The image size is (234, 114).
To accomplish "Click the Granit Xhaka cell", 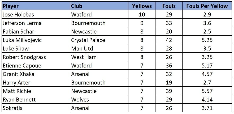I will coord(36,74).
